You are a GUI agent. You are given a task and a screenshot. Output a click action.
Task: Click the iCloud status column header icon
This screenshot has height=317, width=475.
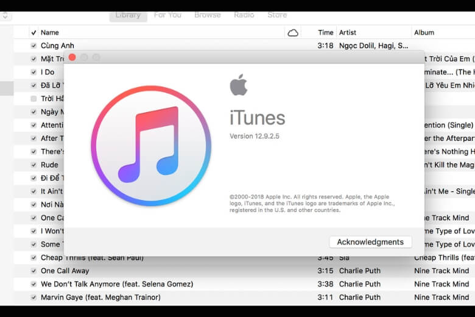coord(293,33)
